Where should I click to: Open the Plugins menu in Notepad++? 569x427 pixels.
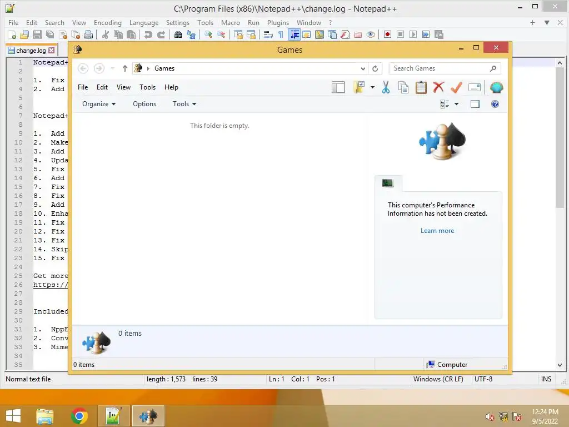pos(278,22)
